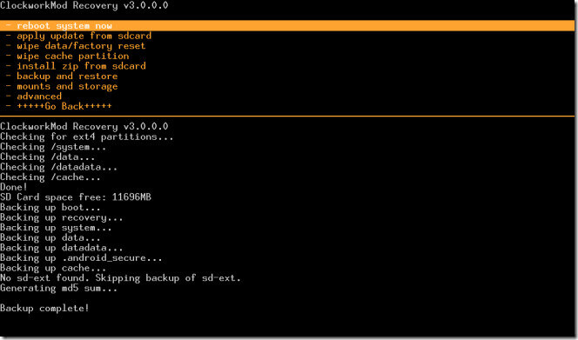This screenshot has height=340, width=578.
Task: Click 'Backing up .android_secure...' log line
Action: [81, 257]
